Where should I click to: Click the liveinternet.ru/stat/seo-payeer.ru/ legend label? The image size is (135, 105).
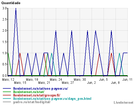click(40, 89)
